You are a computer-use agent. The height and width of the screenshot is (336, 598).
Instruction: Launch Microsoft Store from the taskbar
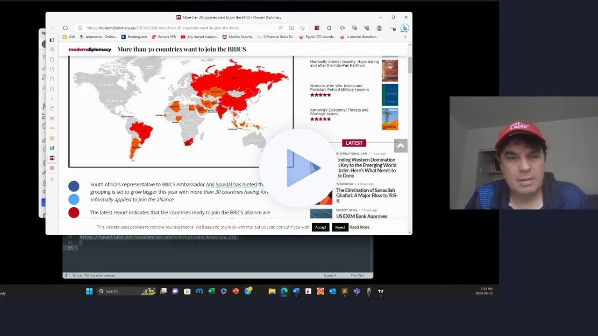coord(187,291)
